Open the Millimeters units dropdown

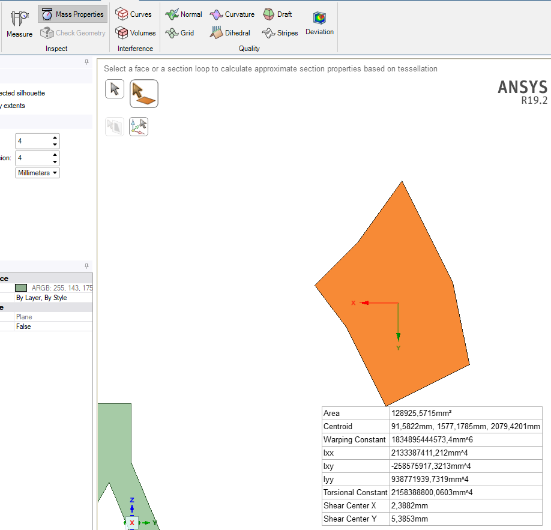[x=38, y=173]
